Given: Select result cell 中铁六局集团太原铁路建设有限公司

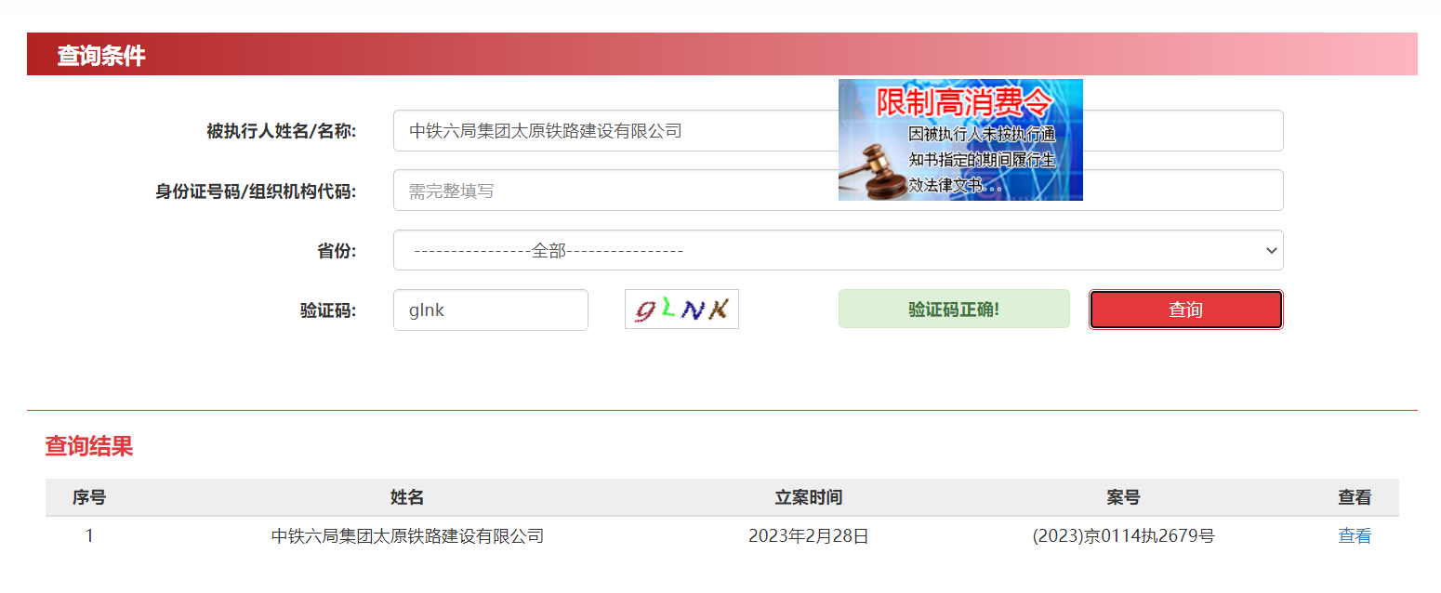Looking at the screenshot, I should (x=407, y=536).
